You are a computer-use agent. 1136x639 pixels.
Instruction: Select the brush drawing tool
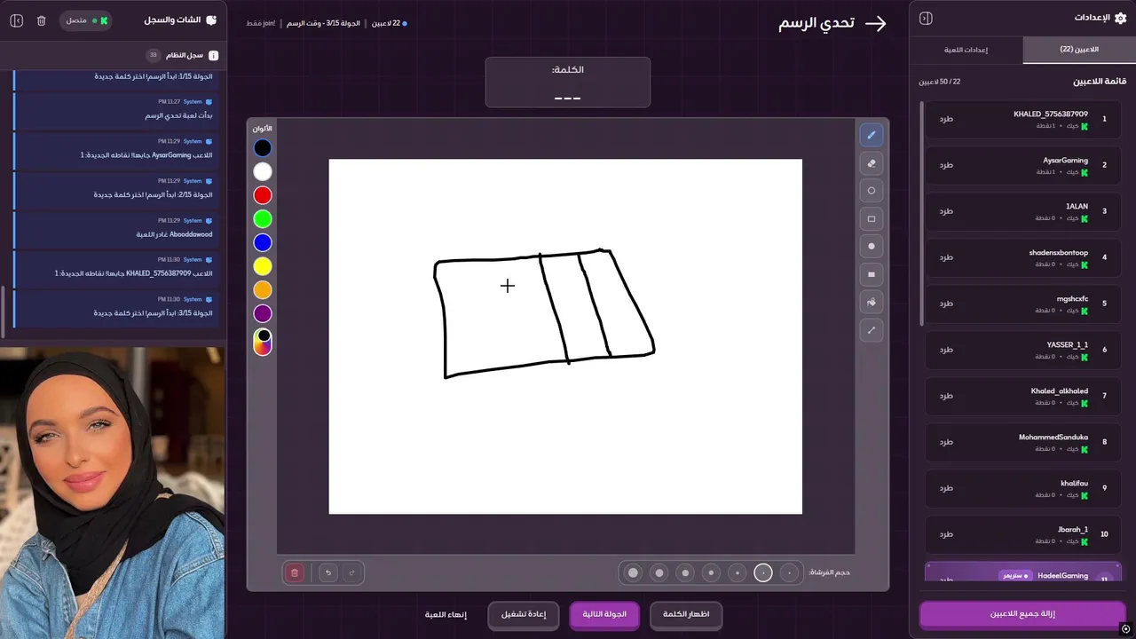coord(871,135)
